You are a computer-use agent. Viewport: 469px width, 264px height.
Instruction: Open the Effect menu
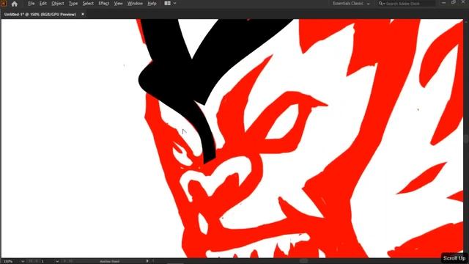click(x=104, y=4)
